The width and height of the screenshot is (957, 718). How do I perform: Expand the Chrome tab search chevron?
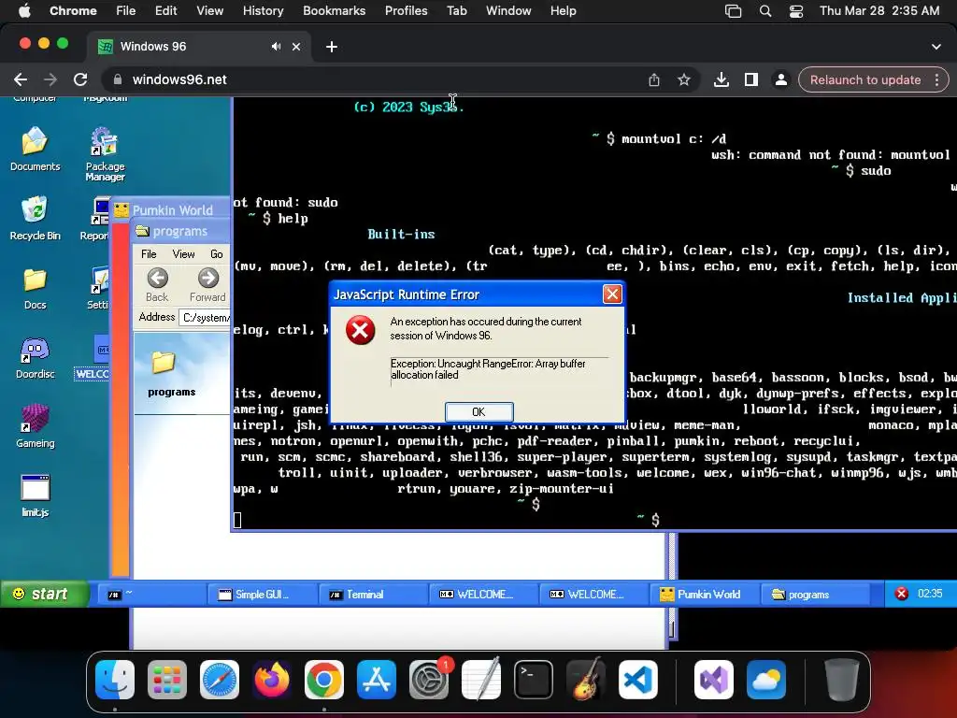[936, 47]
